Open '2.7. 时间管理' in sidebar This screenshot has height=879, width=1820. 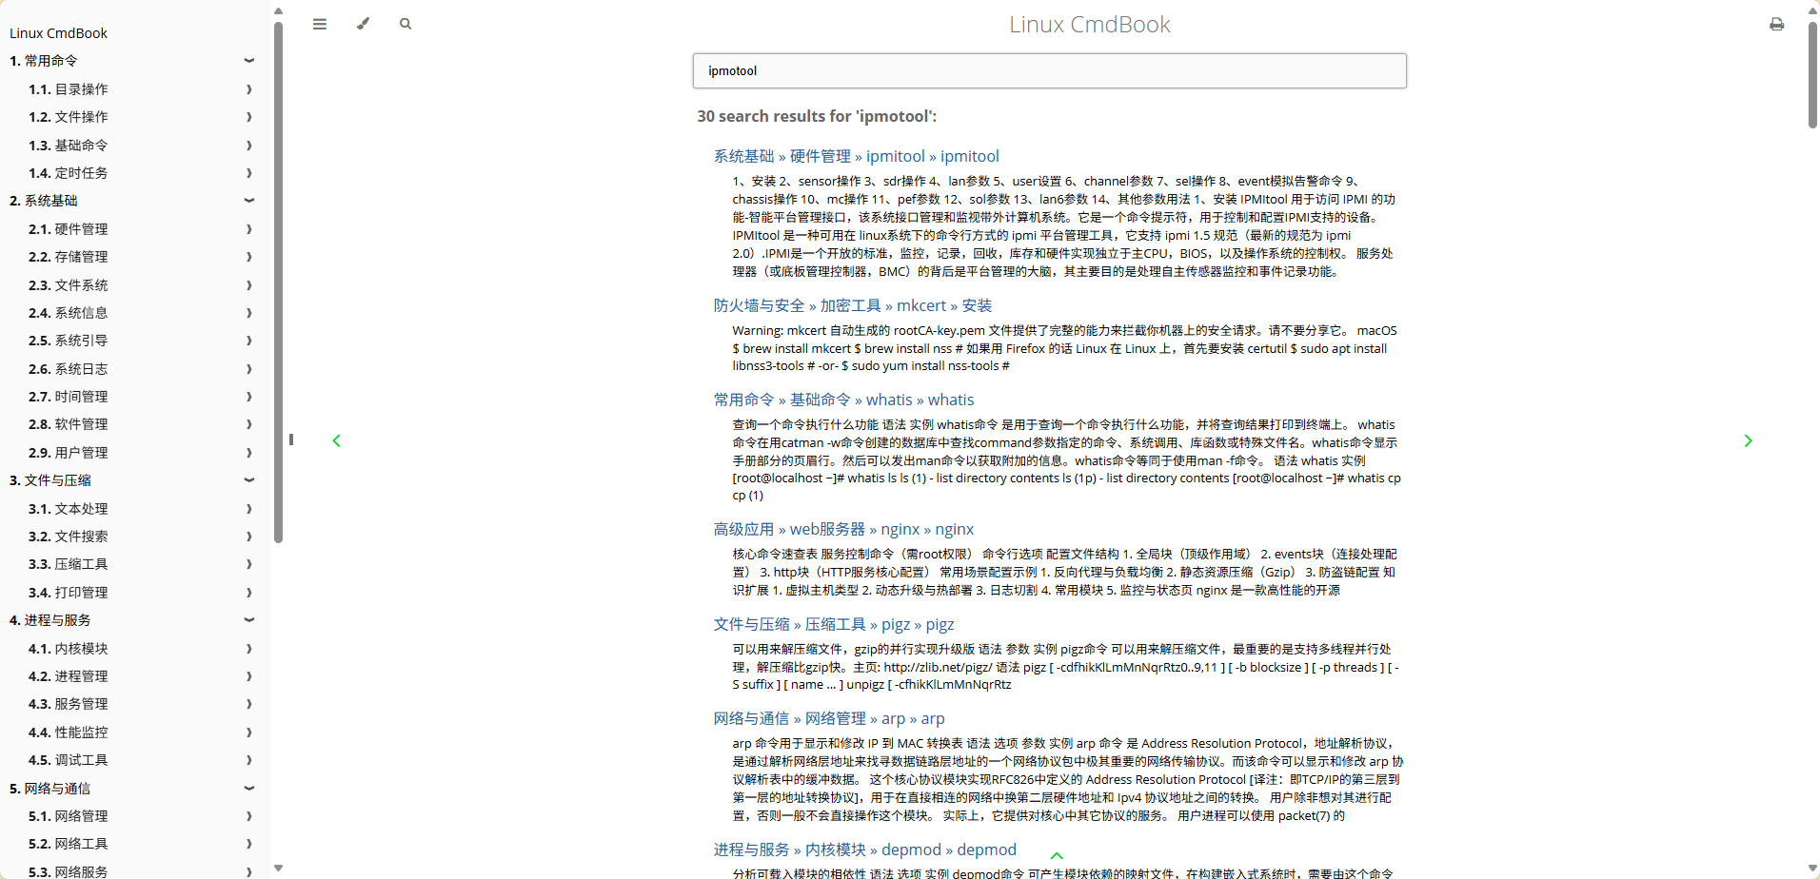pos(69,397)
